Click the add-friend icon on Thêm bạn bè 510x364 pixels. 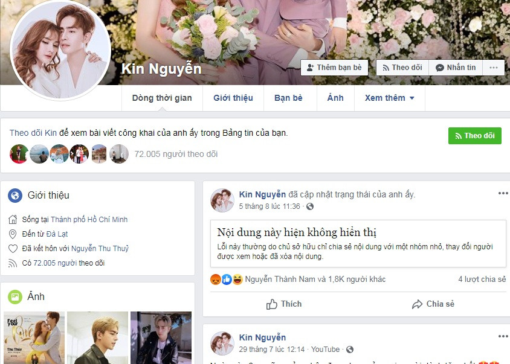311,67
